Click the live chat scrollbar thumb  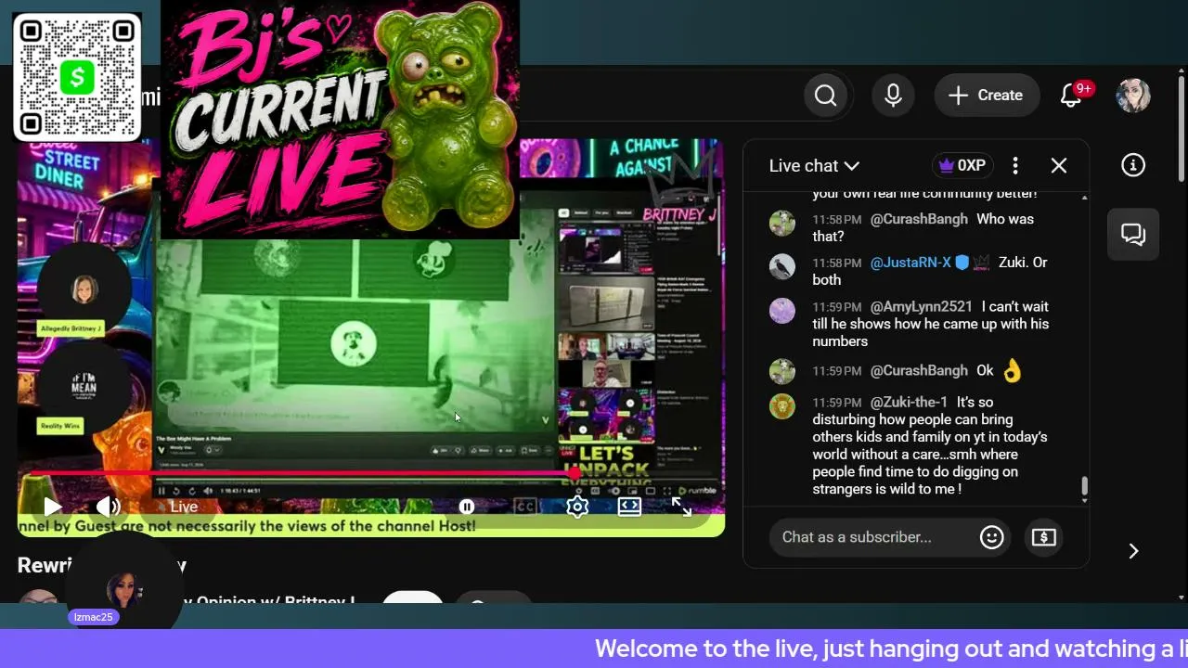coord(1084,486)
